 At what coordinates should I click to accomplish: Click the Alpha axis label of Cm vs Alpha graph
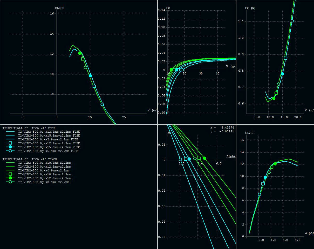click(x=231, y=156)
